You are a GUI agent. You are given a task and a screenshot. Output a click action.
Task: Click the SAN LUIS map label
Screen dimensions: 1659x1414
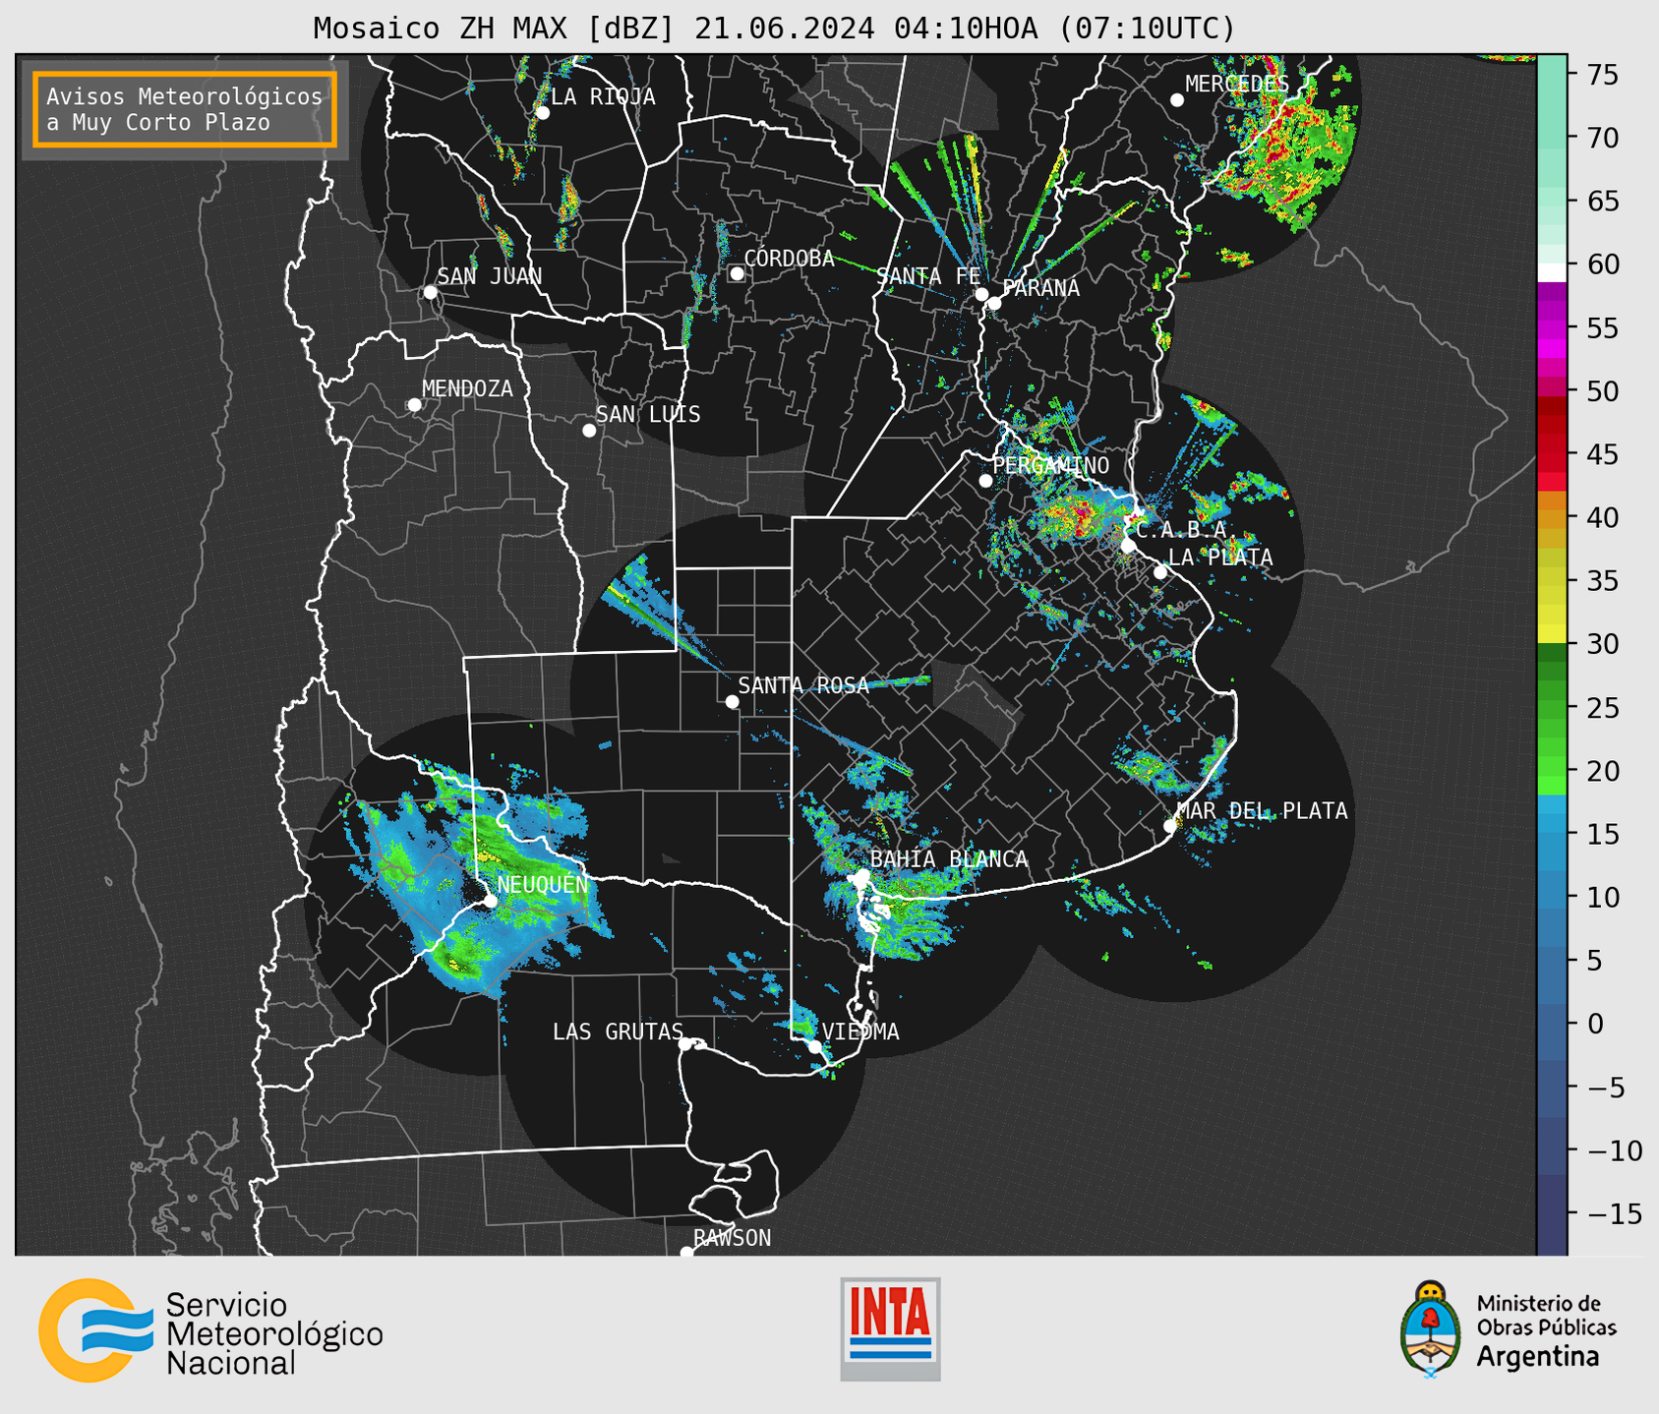[x=649, y=414]
